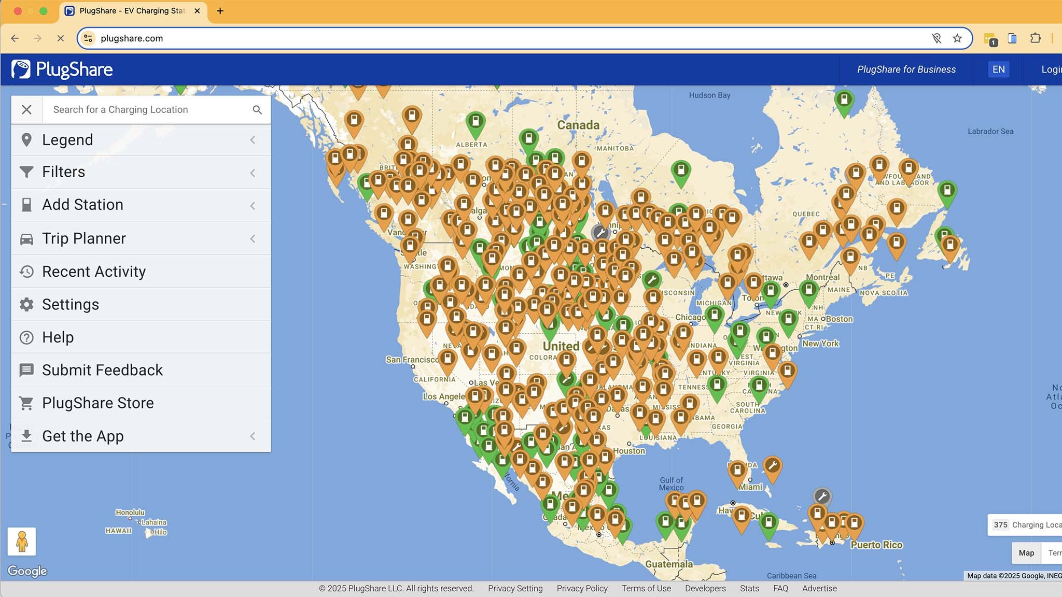Open the Submit Feedback menu item

tap(102, 370)
